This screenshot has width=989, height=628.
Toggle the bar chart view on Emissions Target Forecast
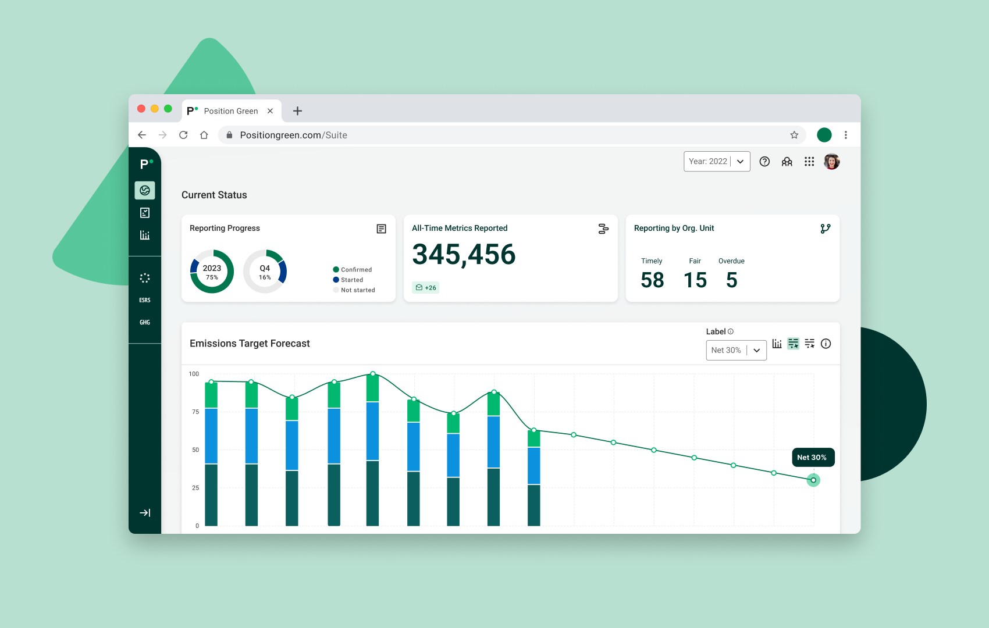777,344
